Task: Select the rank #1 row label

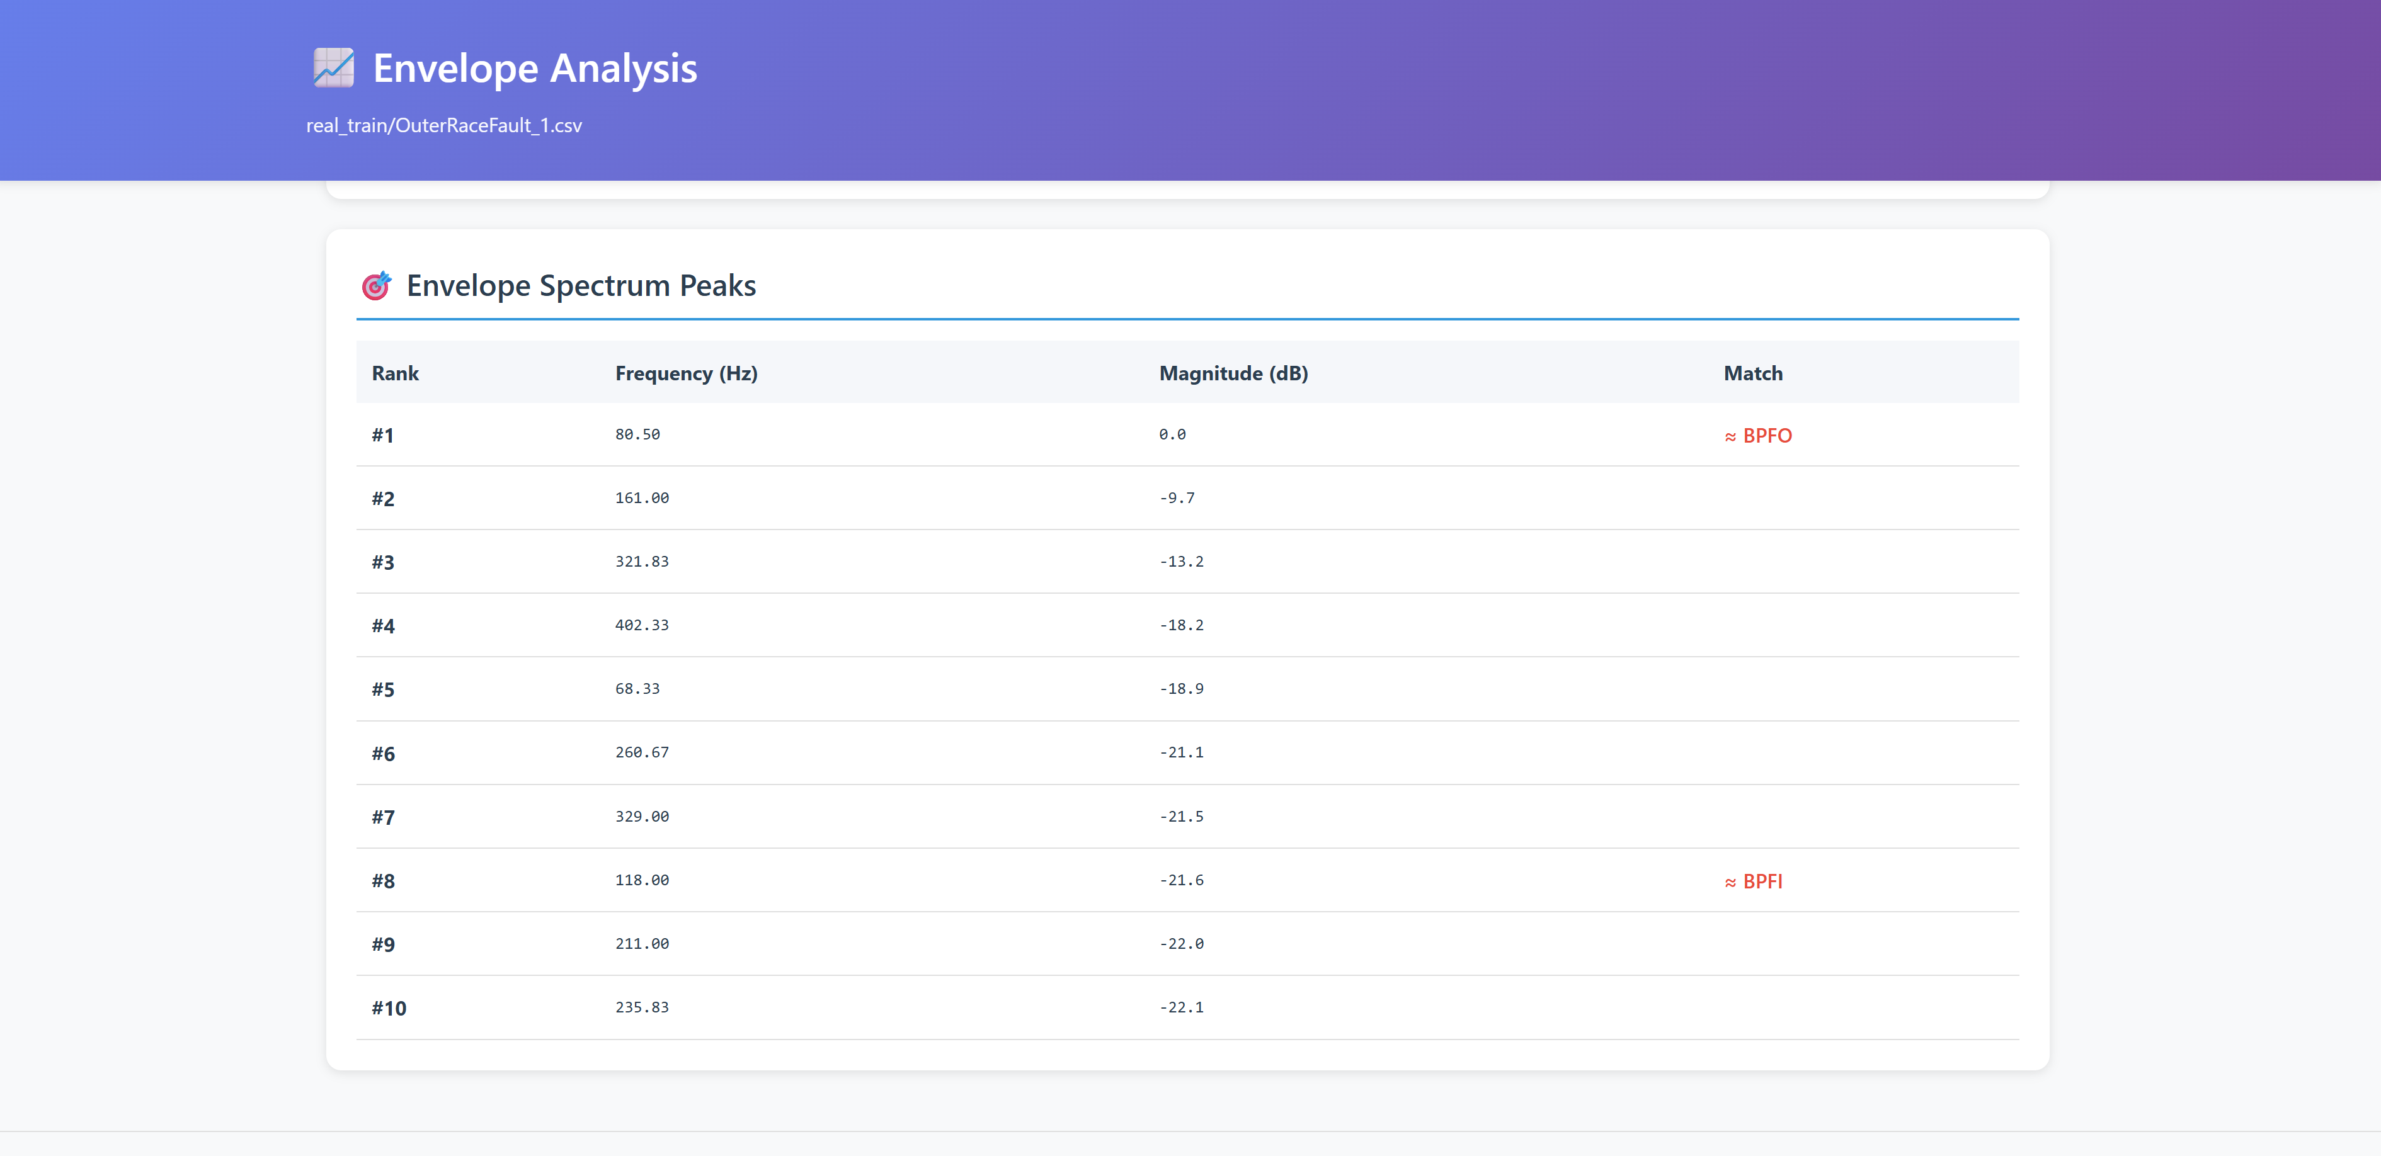Action: [383, 435]
